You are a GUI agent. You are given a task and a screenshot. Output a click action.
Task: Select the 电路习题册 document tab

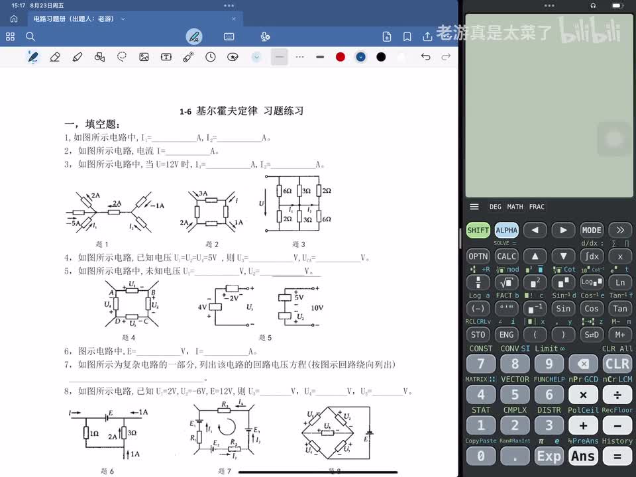click(x=136, y=19)
